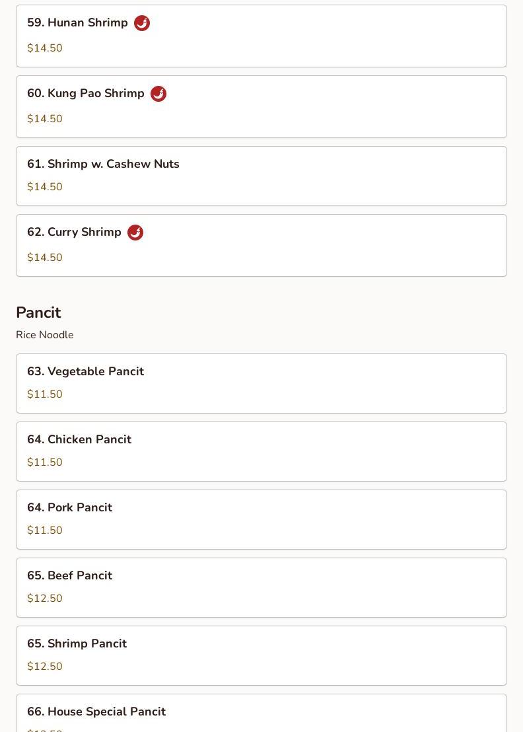Open the 66. House Special Pancit item
523x732 pixels.
(x=96, y=712)
